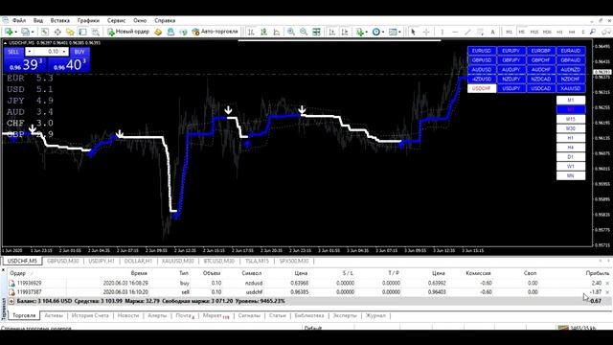Switch chart to candlesticks icon
This screenshot has height=345, width=613.
[264, 32]
